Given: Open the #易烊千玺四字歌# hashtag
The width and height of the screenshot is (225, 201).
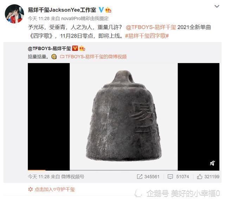Looking at the screenshot, I should (x=147, y=36).
